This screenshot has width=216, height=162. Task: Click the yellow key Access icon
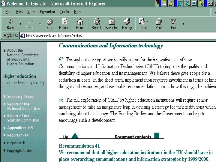coord(201,3)
